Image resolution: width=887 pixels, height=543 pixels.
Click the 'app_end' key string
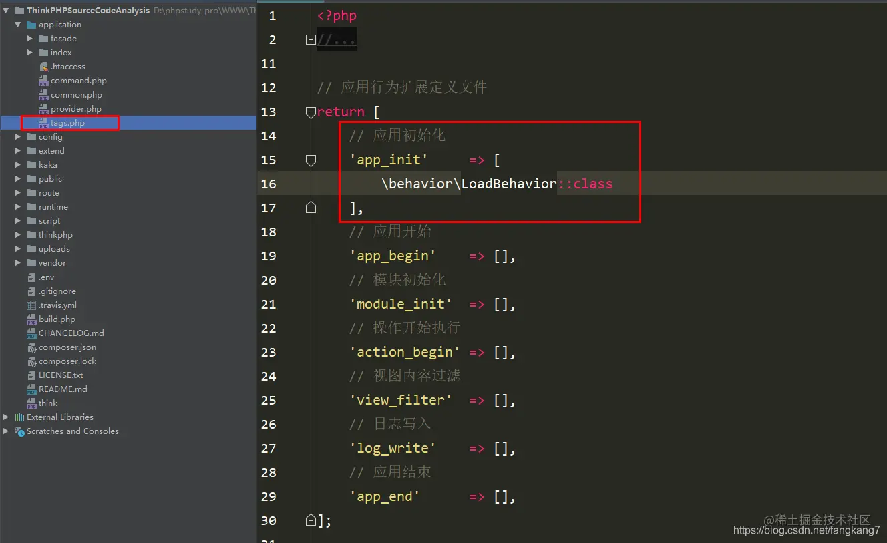click(x=385, y=496)
